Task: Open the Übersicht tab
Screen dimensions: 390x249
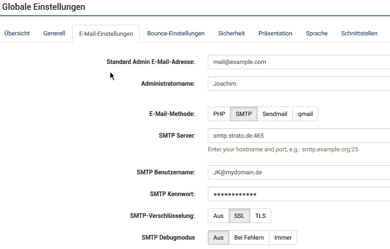Action: click(17, 33)
